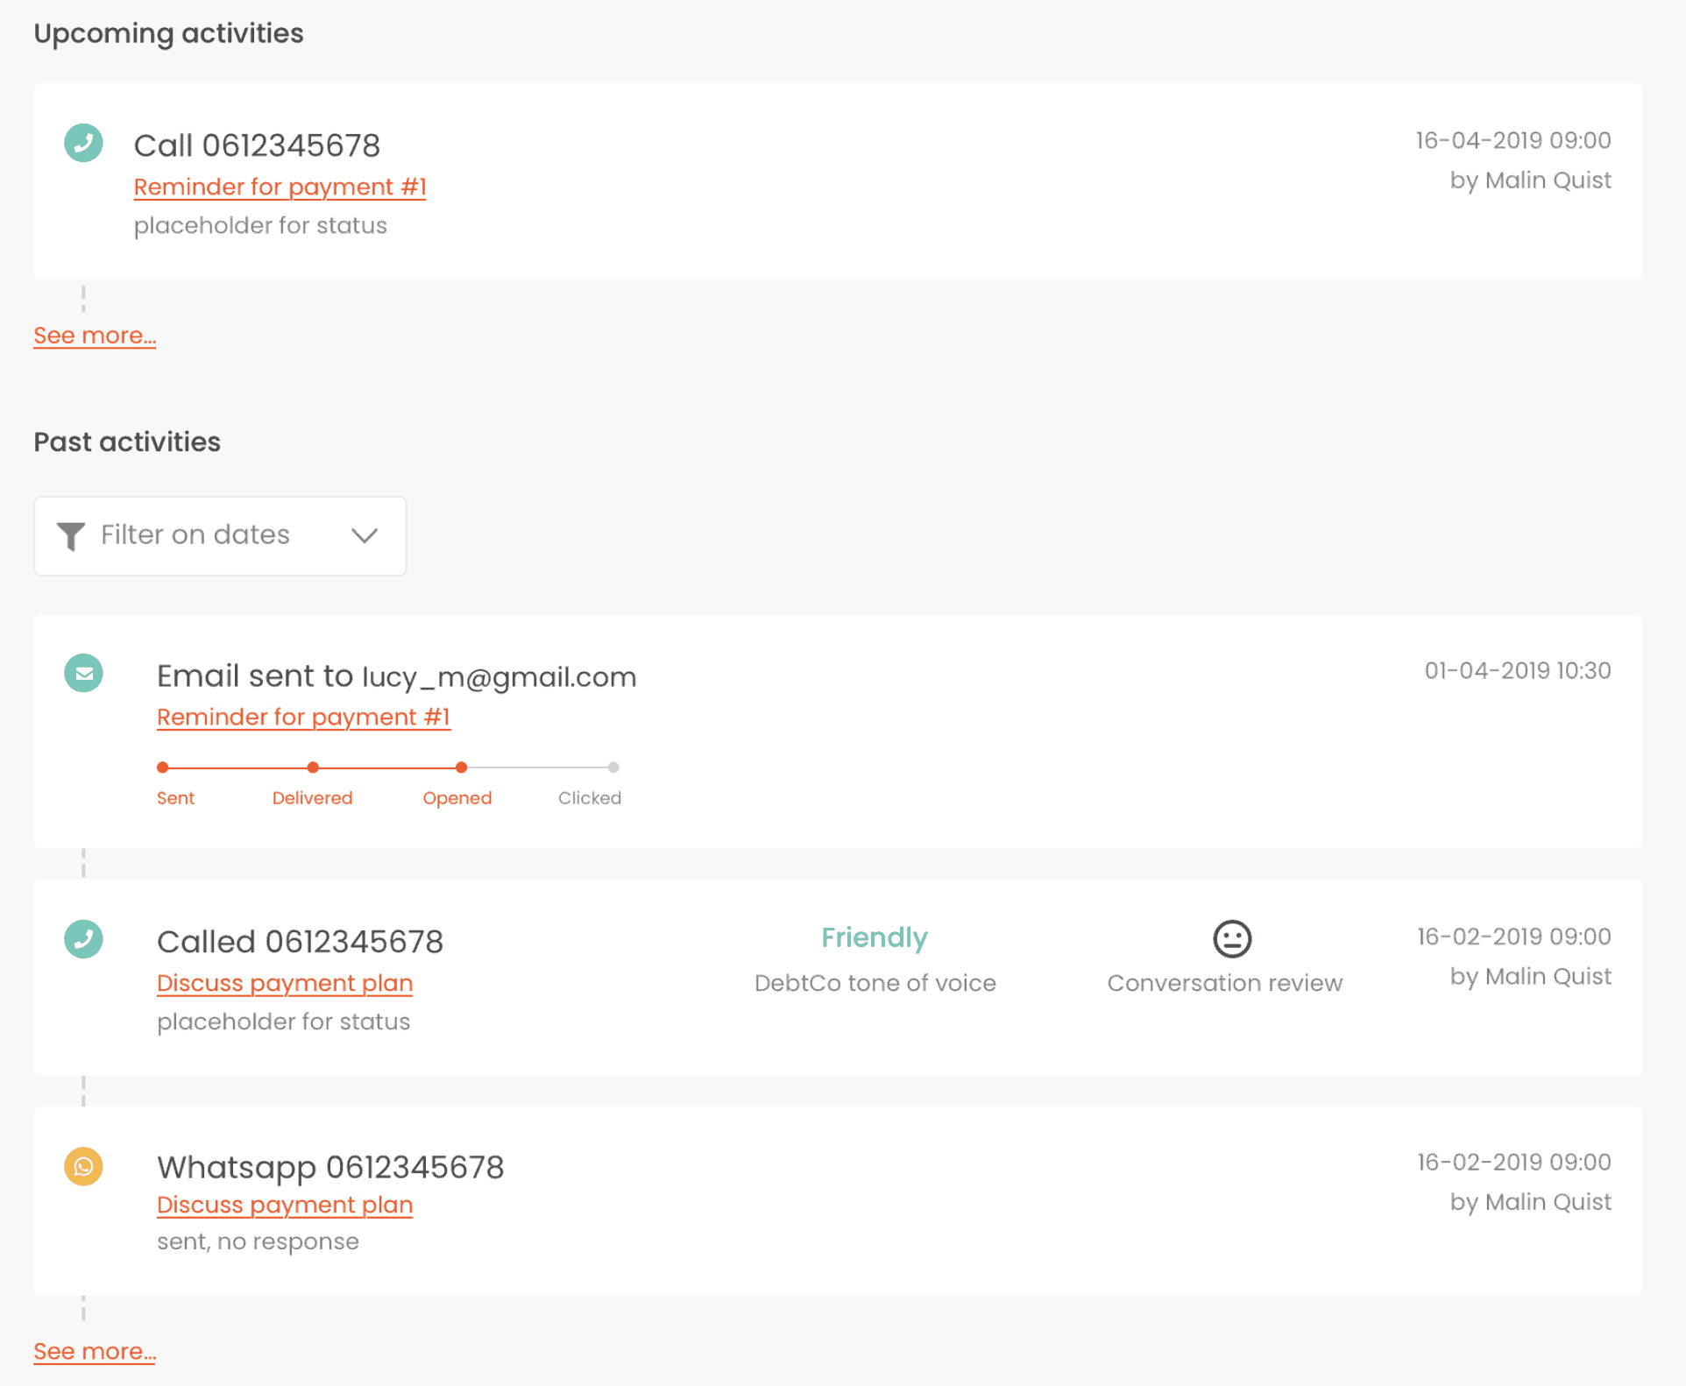The width and height of the screenshot is (1686, 1386).
Task: Open the Filter on dates dropdown
Action: pyautogui.click(x=220, y=536)
